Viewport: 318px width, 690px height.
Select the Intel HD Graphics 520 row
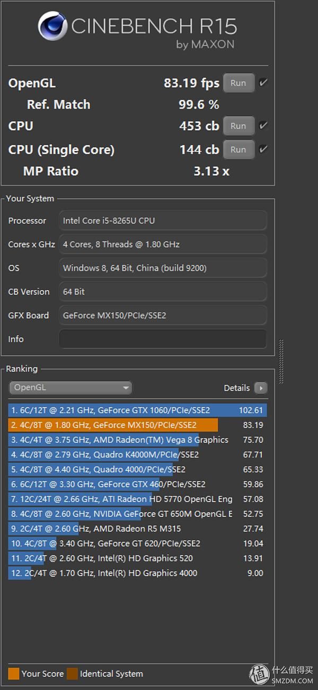[138, 558]
